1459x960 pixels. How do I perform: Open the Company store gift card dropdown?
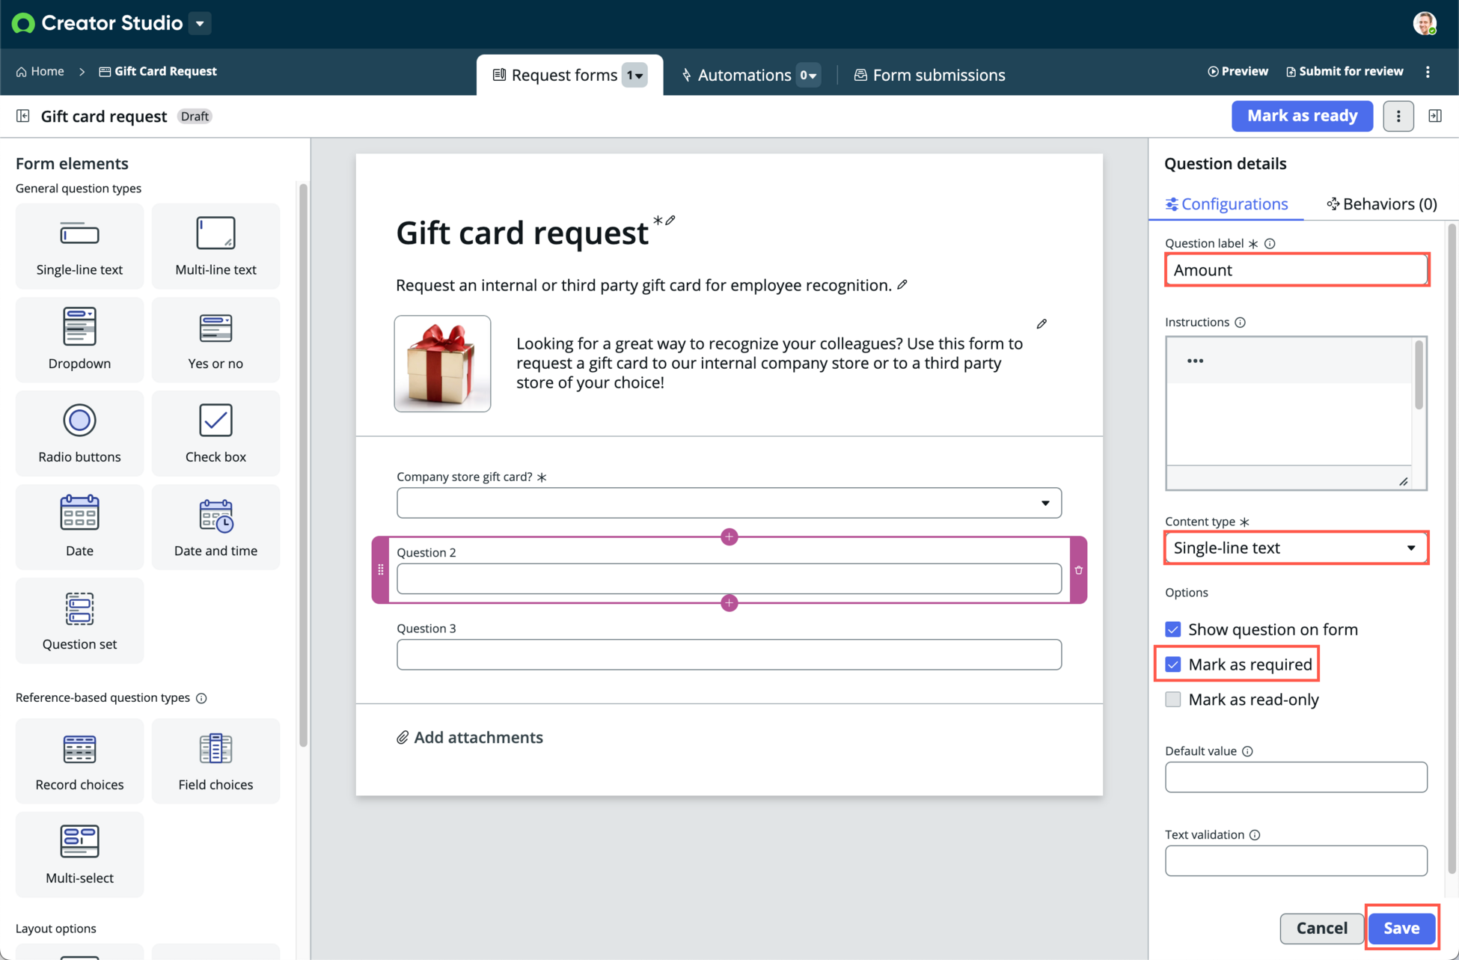click(x=729, y=503)
